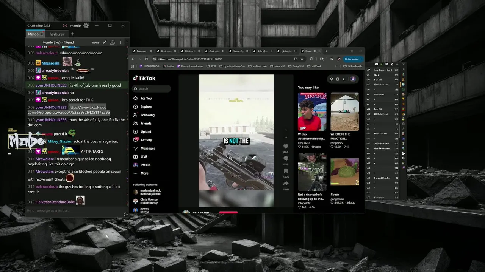Open a new browser tab

326,51
